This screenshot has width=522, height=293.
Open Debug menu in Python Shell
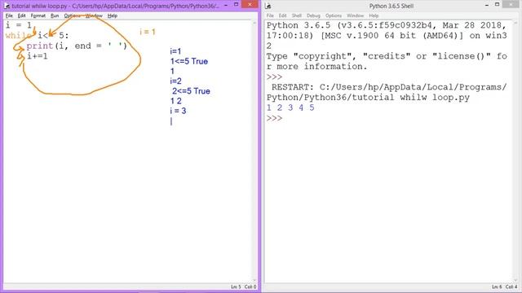[313, 15]
